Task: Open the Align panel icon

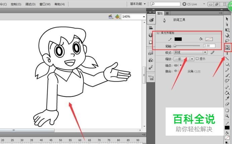Action: [151, 27]
